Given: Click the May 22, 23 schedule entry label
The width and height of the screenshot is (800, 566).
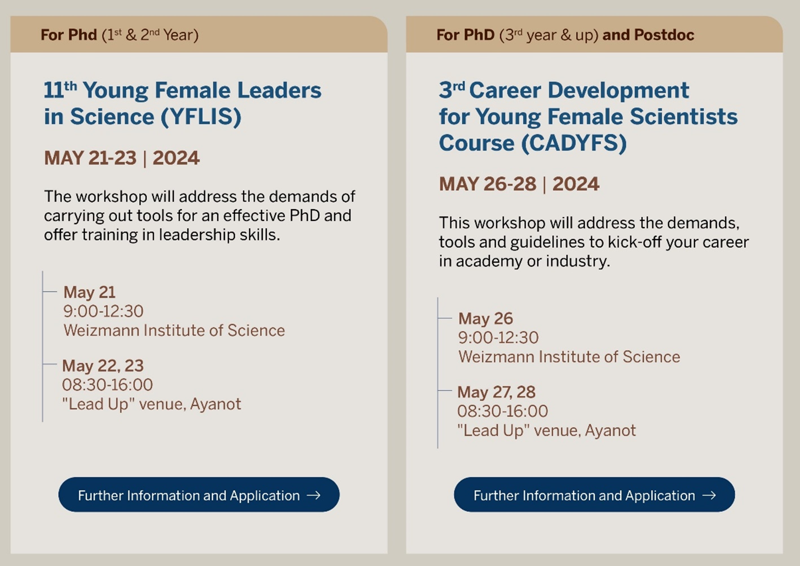Looking at the screenshot, I should click(x=103, y=366).
